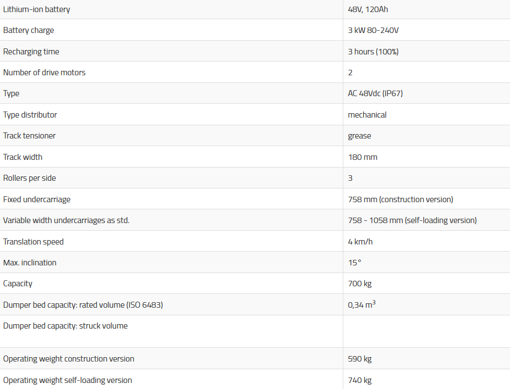This screenshot has width=510, height=389.
Task: Select the "4 km/h" translation speed value
Action: (360, 242)
